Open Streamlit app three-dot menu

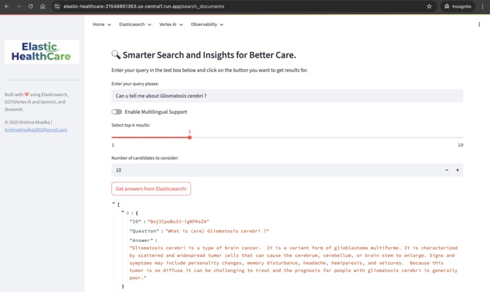tap(479, 24)
